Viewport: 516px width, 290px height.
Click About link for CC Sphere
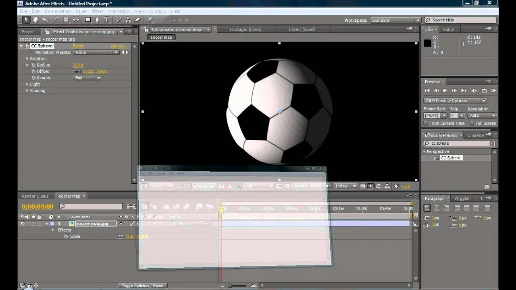[119, 46]
